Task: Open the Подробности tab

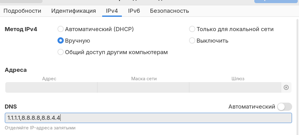Action: click(x=22, y=11)
